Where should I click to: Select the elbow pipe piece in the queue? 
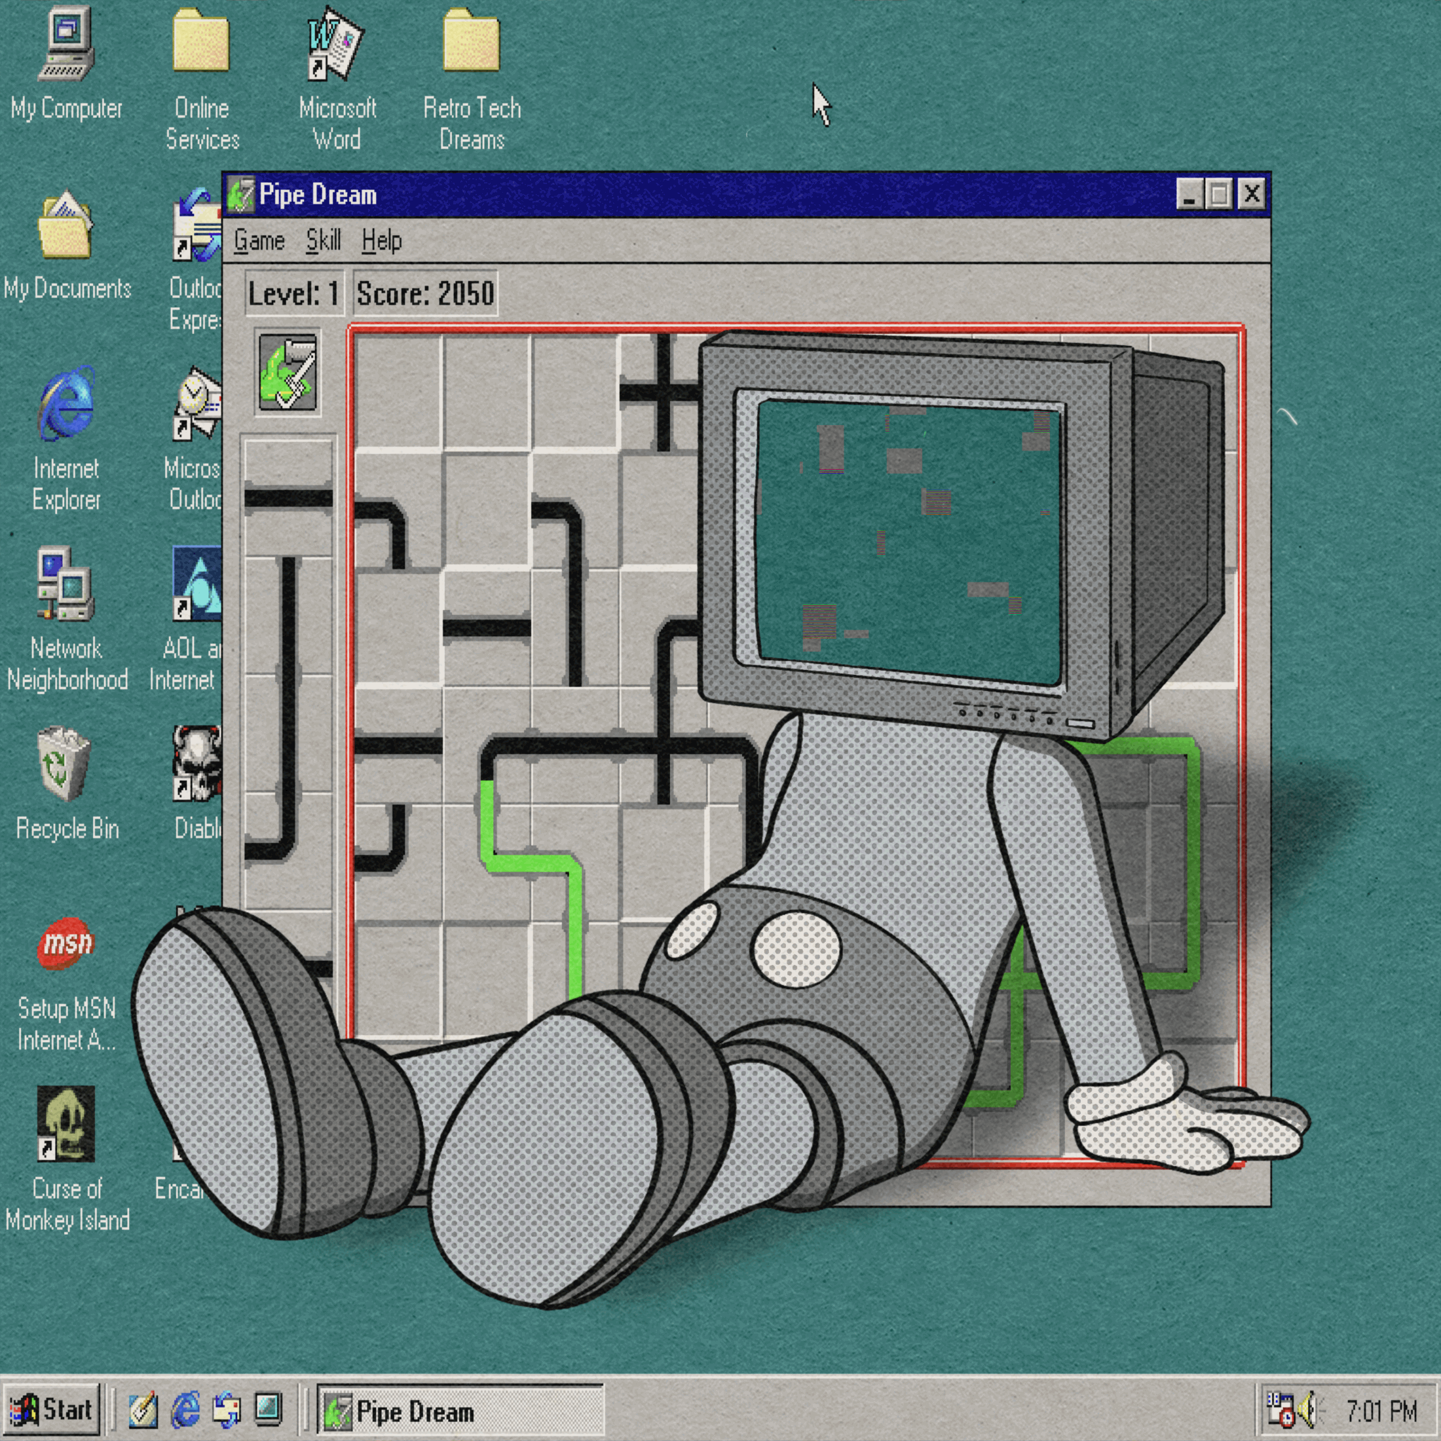[288, 850]
